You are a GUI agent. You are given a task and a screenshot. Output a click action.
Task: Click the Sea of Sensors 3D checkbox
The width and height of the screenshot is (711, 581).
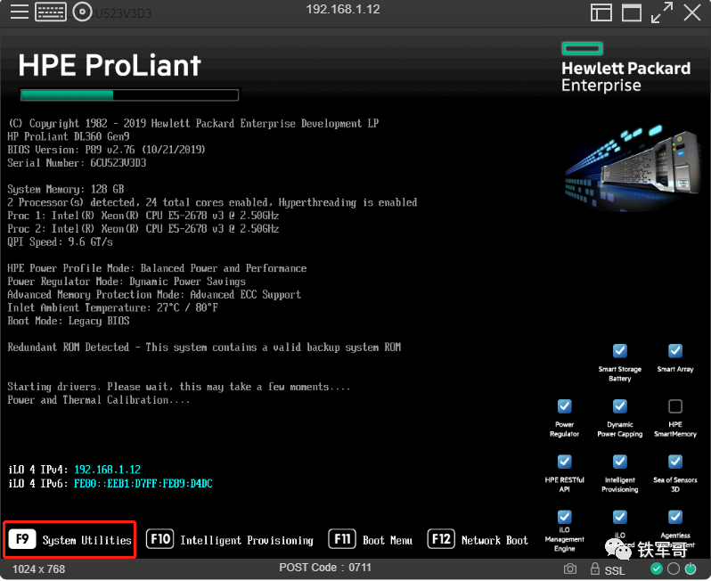(675, 462)
